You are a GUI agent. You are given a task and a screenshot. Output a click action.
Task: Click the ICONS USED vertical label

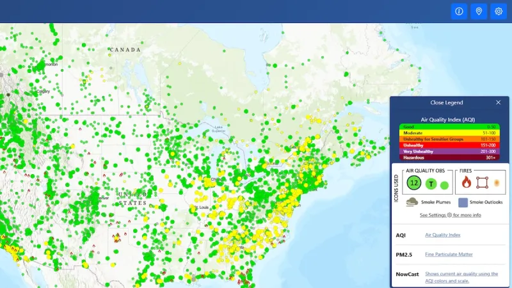(396, 188)
